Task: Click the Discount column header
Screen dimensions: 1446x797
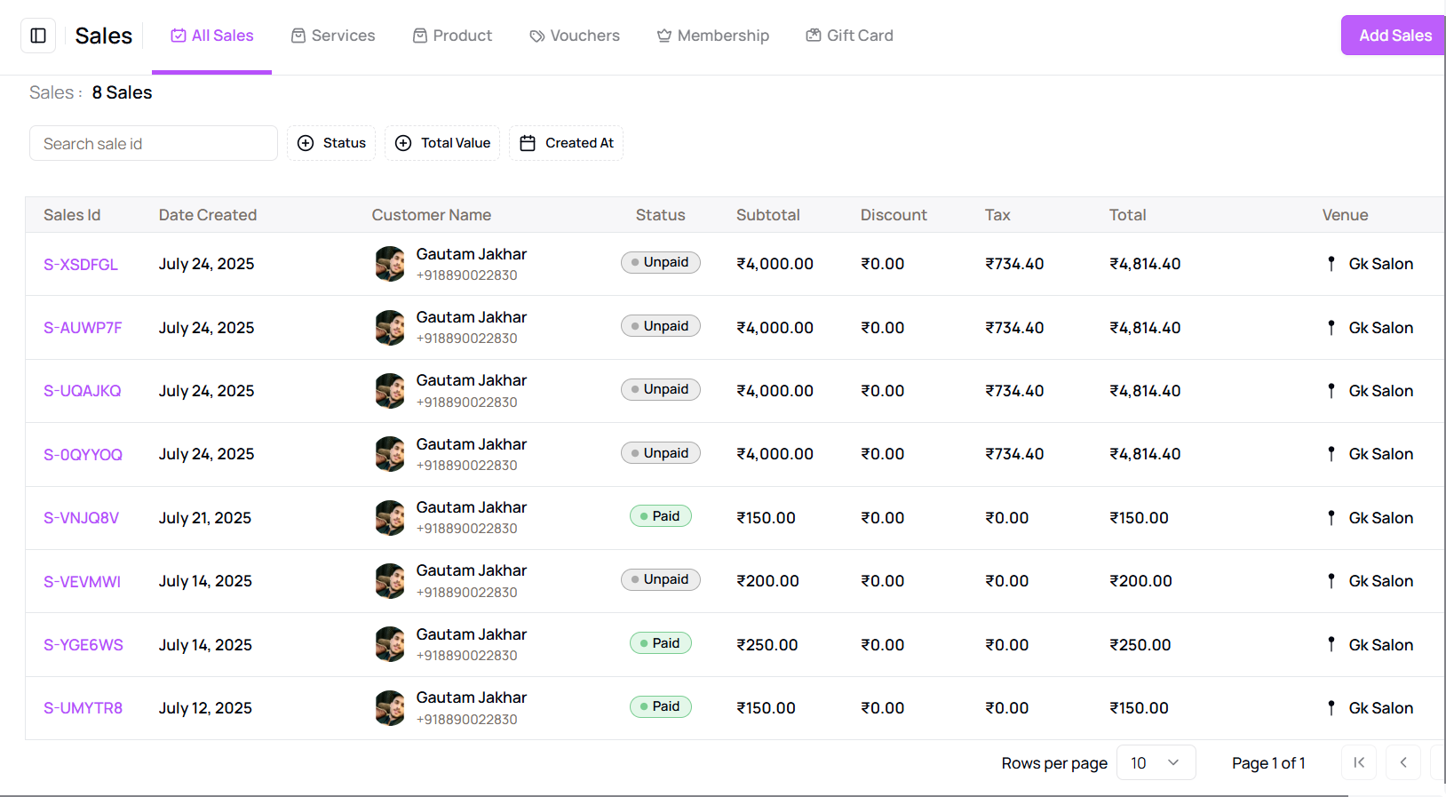Action: pyautogui.click(x=894, y=215)
